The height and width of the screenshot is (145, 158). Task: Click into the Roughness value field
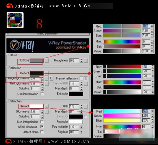click(x=74, y=61)
